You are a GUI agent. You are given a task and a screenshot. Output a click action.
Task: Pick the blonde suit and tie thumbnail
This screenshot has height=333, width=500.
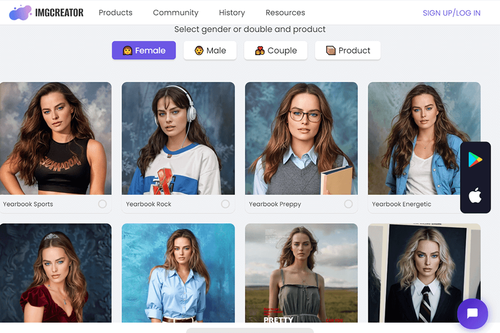[x=424, y=273]
